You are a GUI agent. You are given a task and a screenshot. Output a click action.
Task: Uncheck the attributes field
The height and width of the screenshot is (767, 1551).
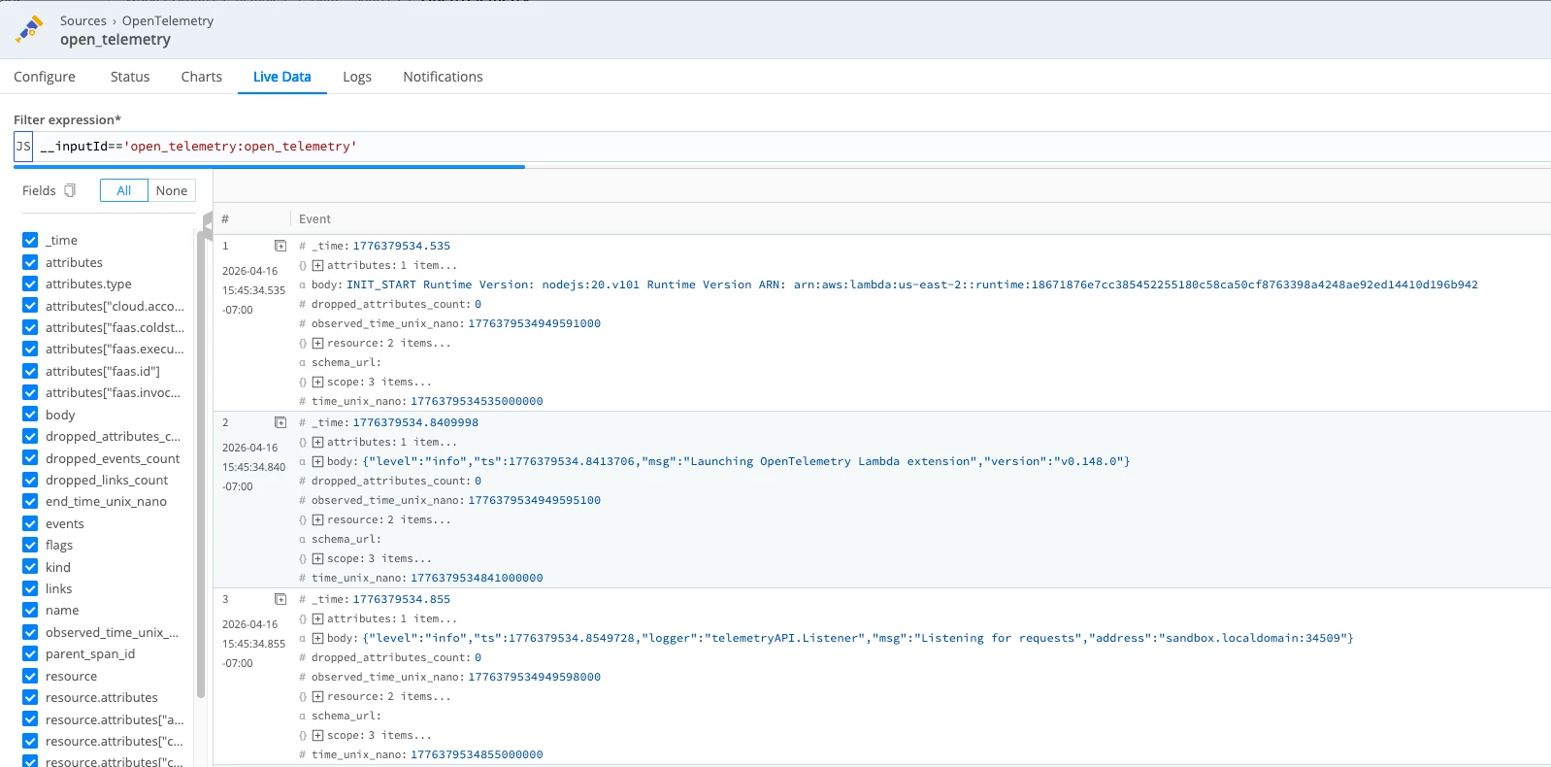[30, 262]
